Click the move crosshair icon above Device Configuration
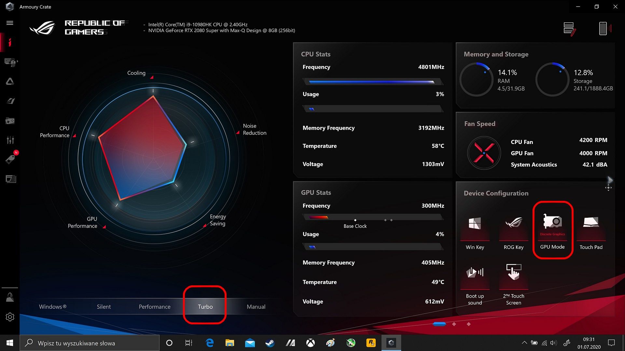This screenshot has width=625, height=351. point(608,188)
